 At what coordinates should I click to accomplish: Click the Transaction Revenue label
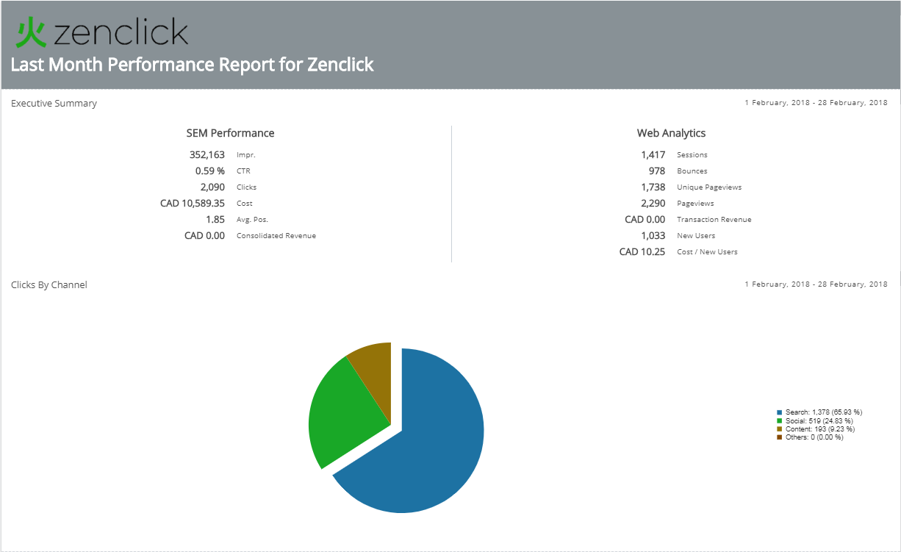tap(714, 220)
